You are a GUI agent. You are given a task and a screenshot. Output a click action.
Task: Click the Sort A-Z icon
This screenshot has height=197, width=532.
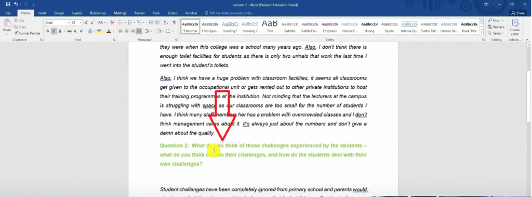pos(166,23)
